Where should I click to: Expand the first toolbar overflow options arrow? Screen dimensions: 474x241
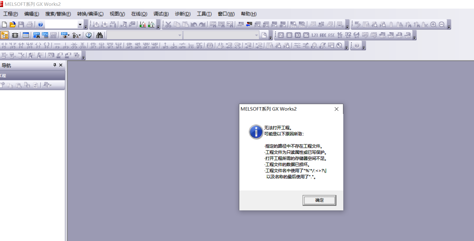pos(86,26)
